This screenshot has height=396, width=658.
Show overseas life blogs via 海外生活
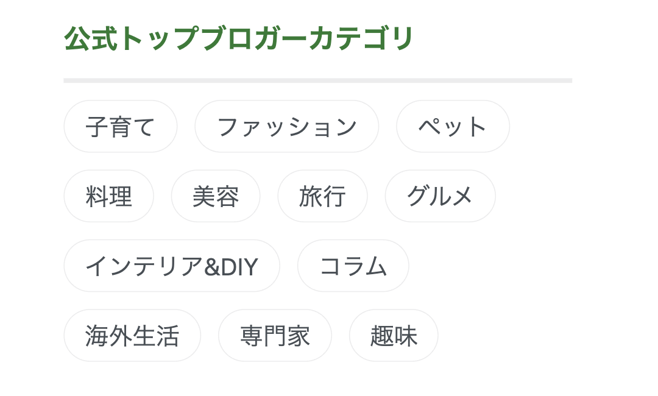(132, 336)
